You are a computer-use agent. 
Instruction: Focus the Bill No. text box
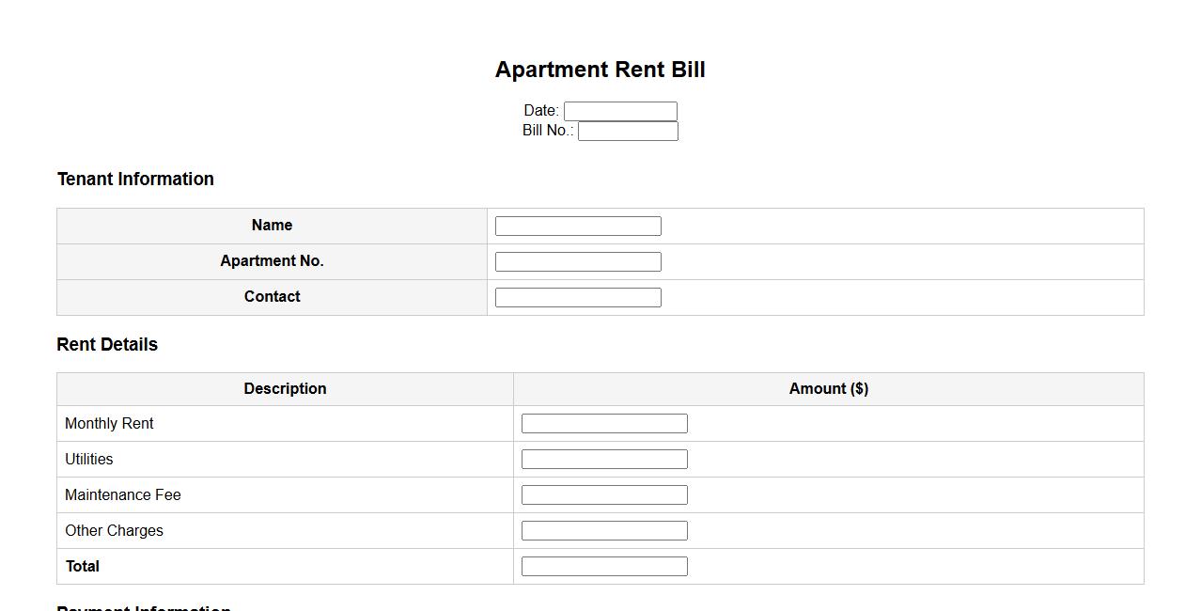coord(628,132)
